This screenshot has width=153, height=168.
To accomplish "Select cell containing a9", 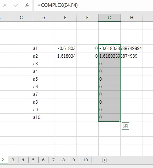I will 43,110.
